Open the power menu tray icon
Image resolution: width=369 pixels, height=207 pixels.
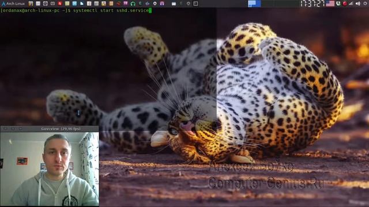(x=366, y=3)
